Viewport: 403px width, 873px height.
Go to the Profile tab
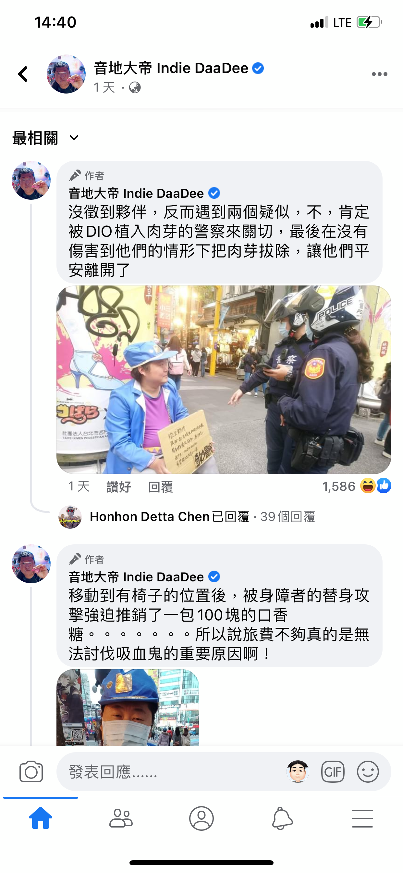[201, 818]
